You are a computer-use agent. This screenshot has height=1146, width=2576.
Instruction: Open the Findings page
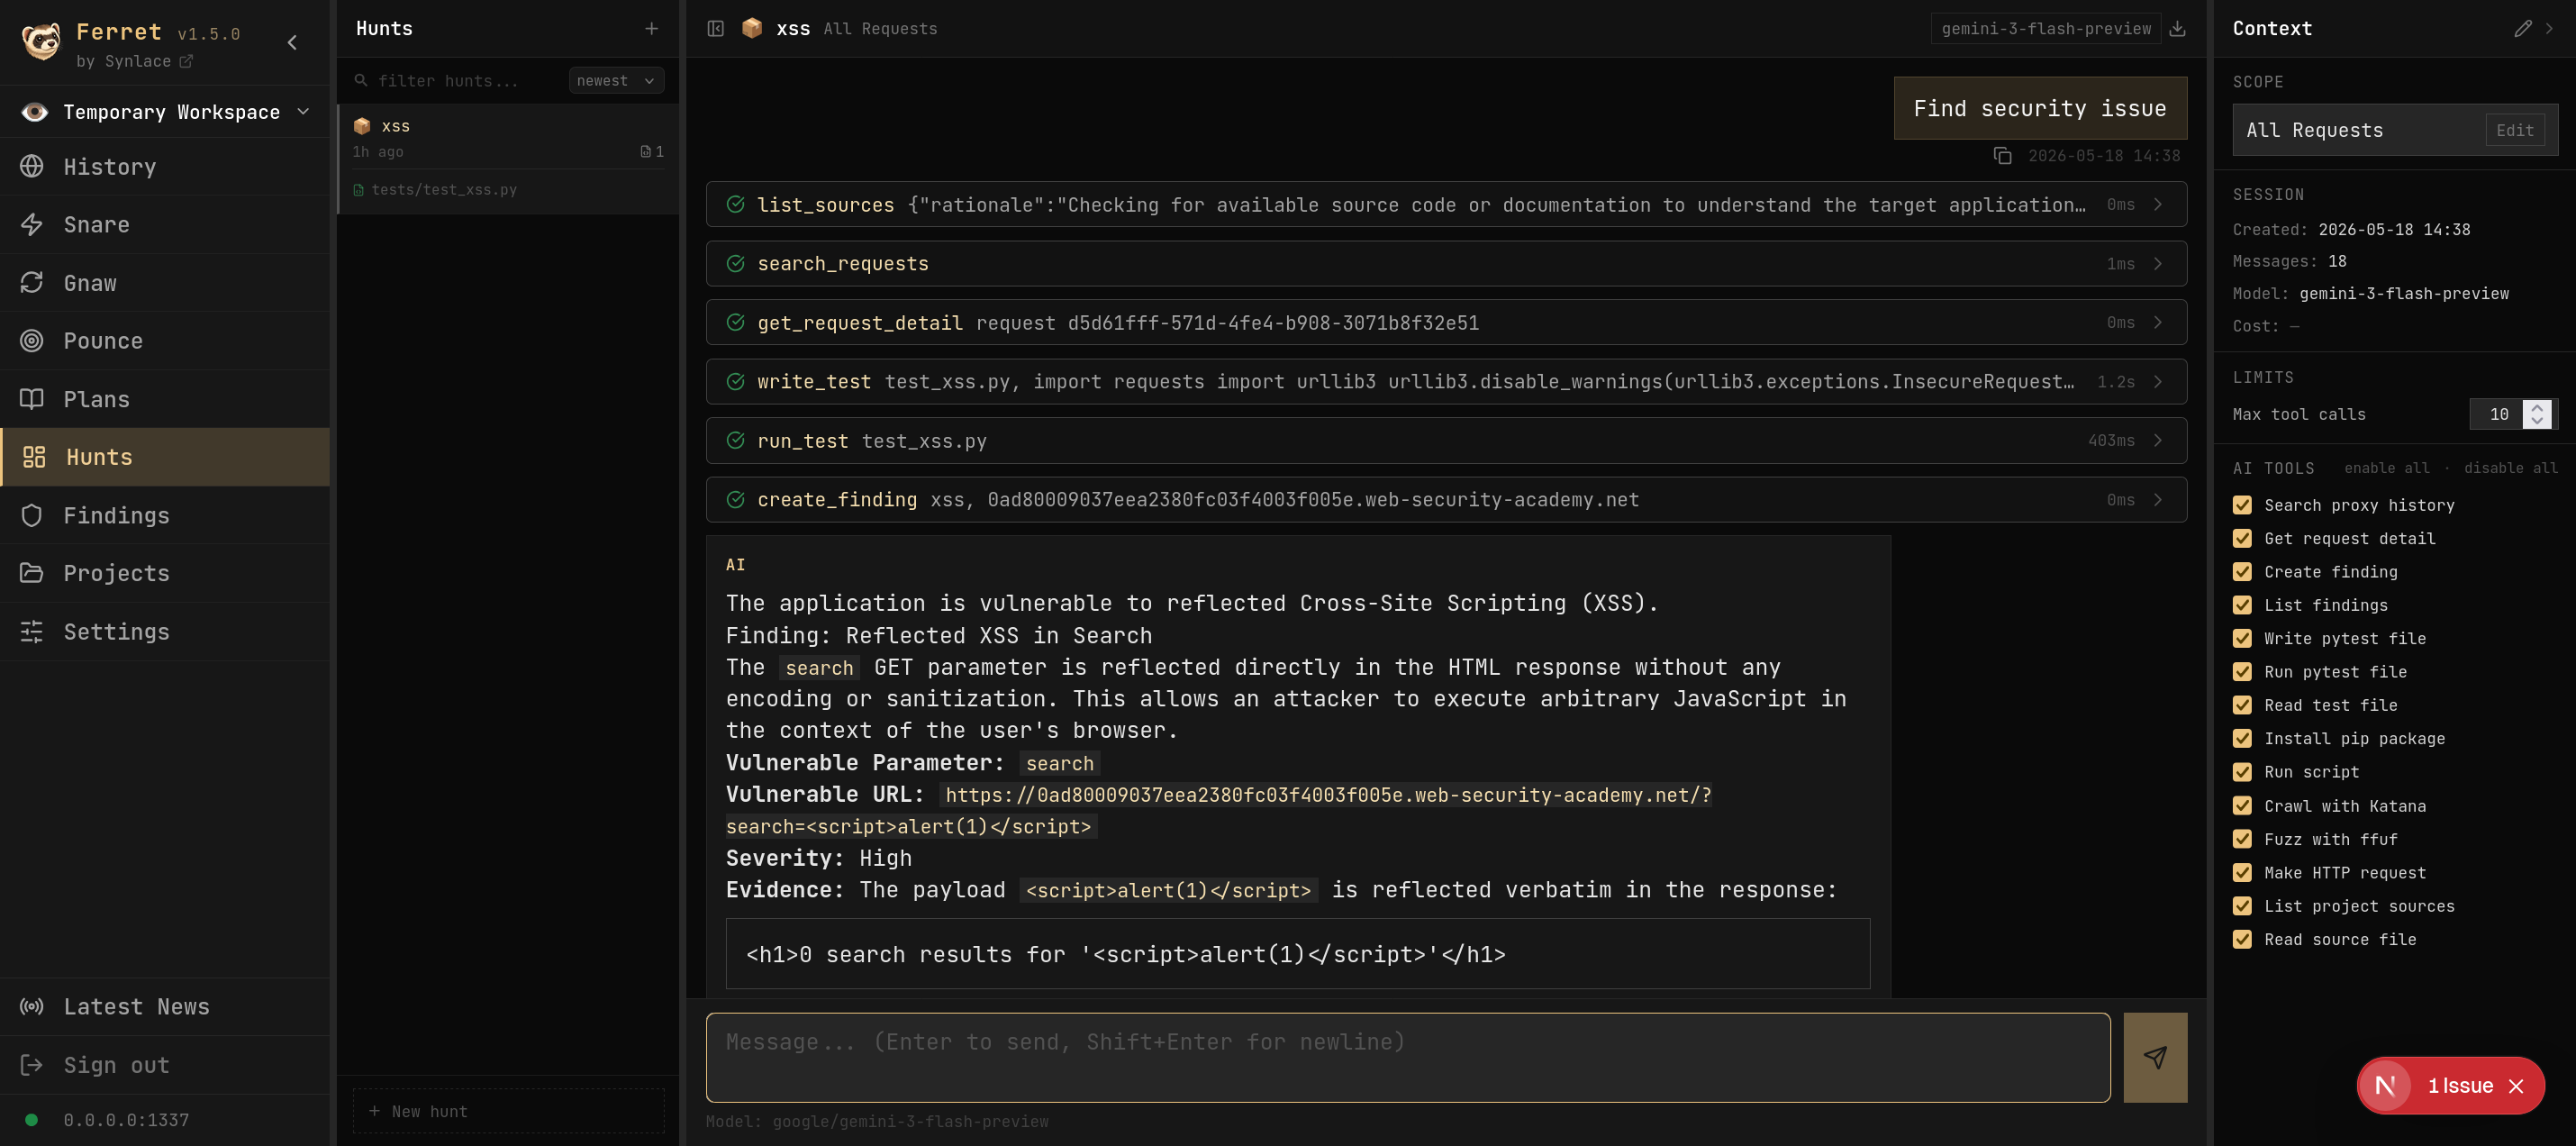165,515
